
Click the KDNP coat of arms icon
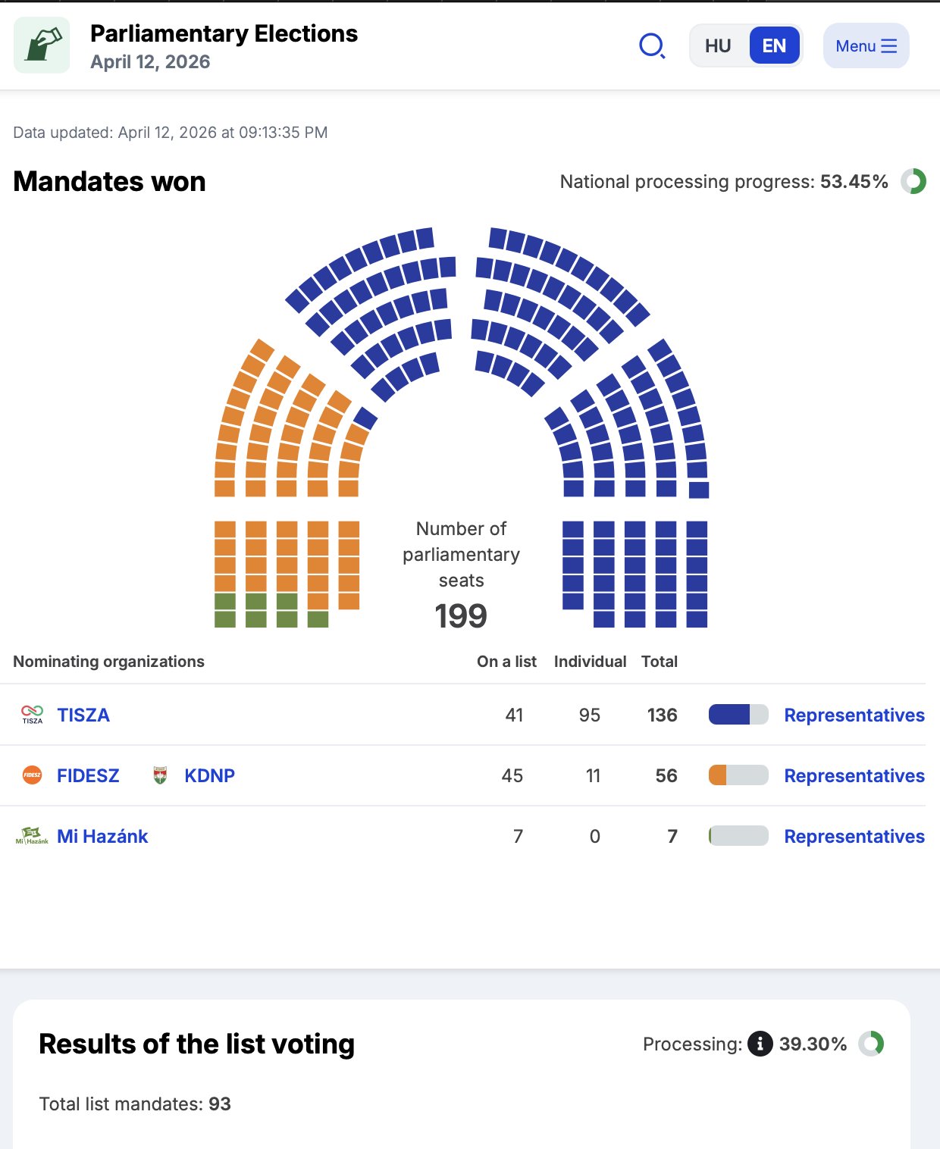160,775
